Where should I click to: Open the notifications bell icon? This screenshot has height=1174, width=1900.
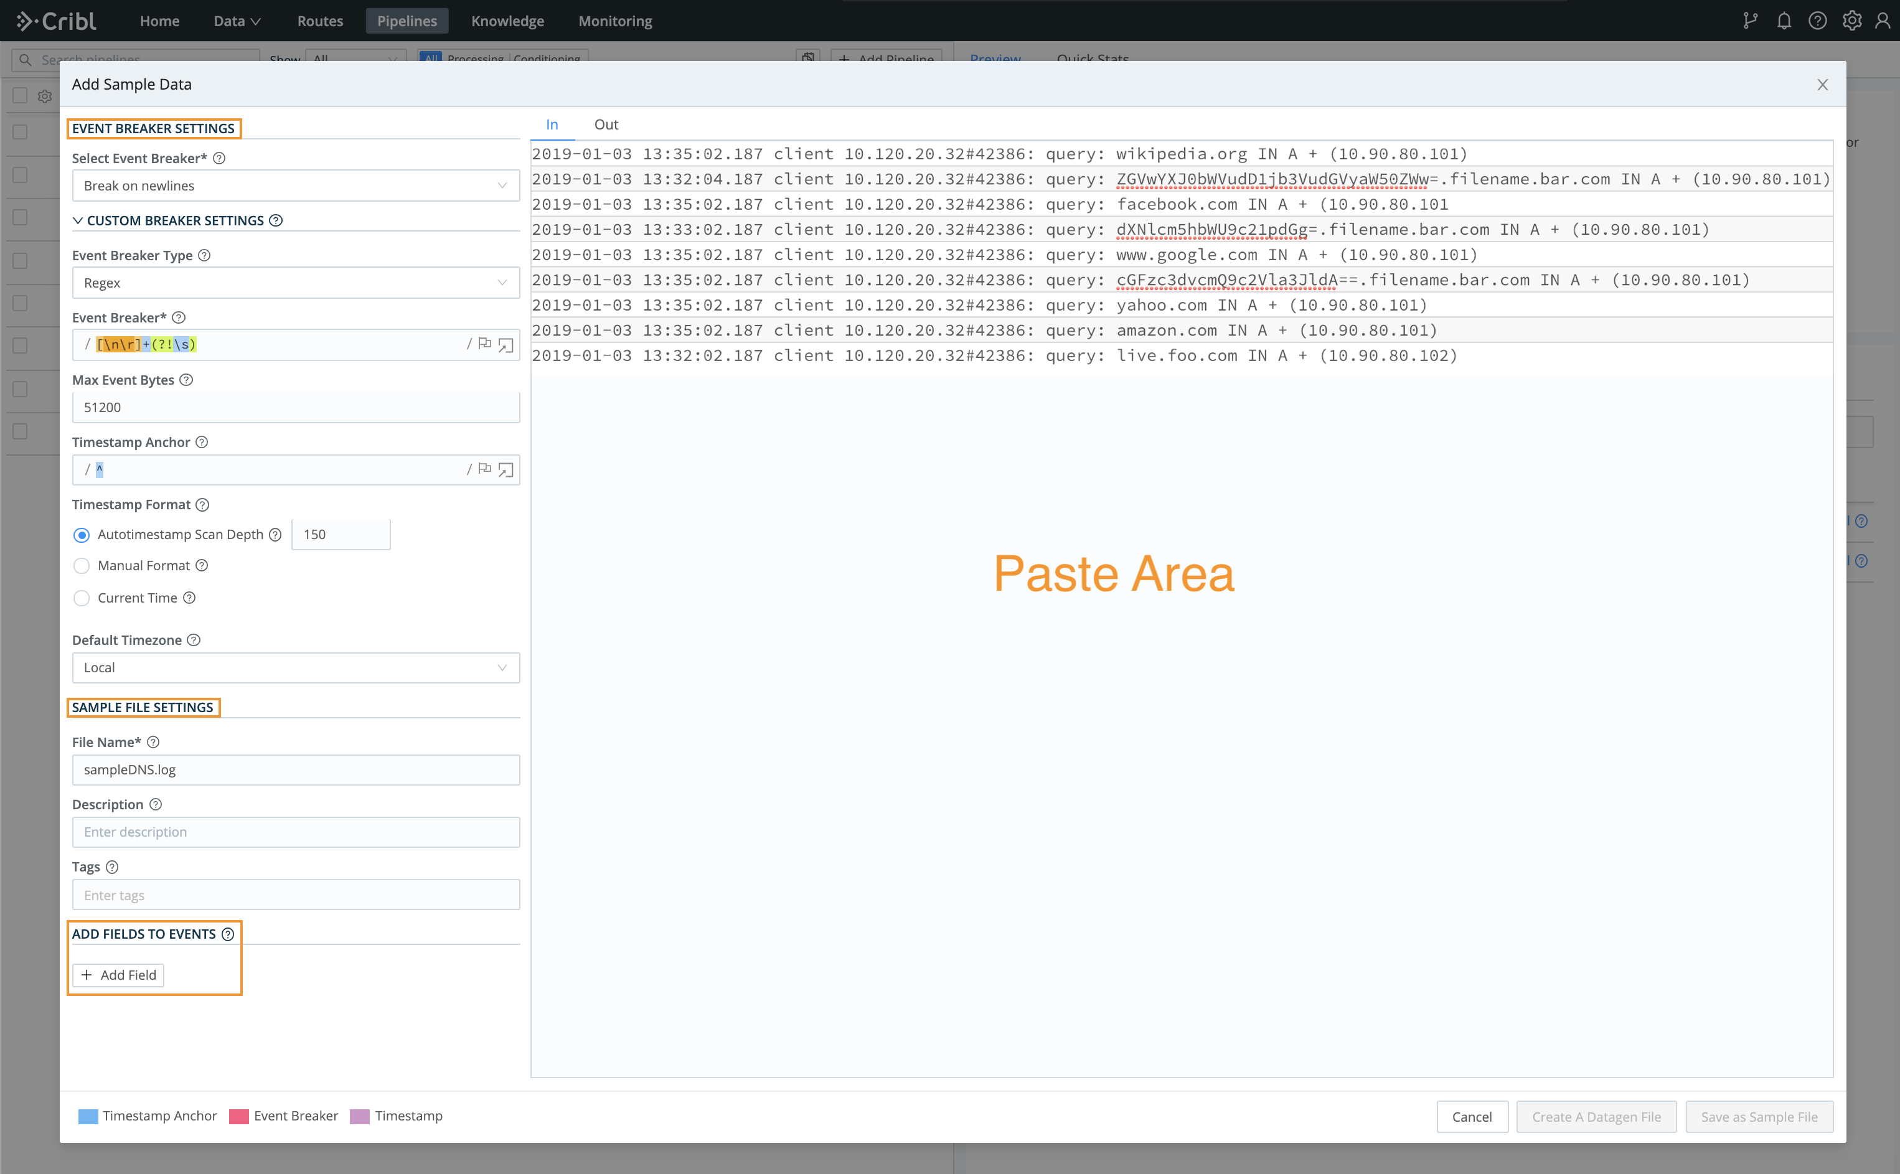click(x=1784, y=21)
